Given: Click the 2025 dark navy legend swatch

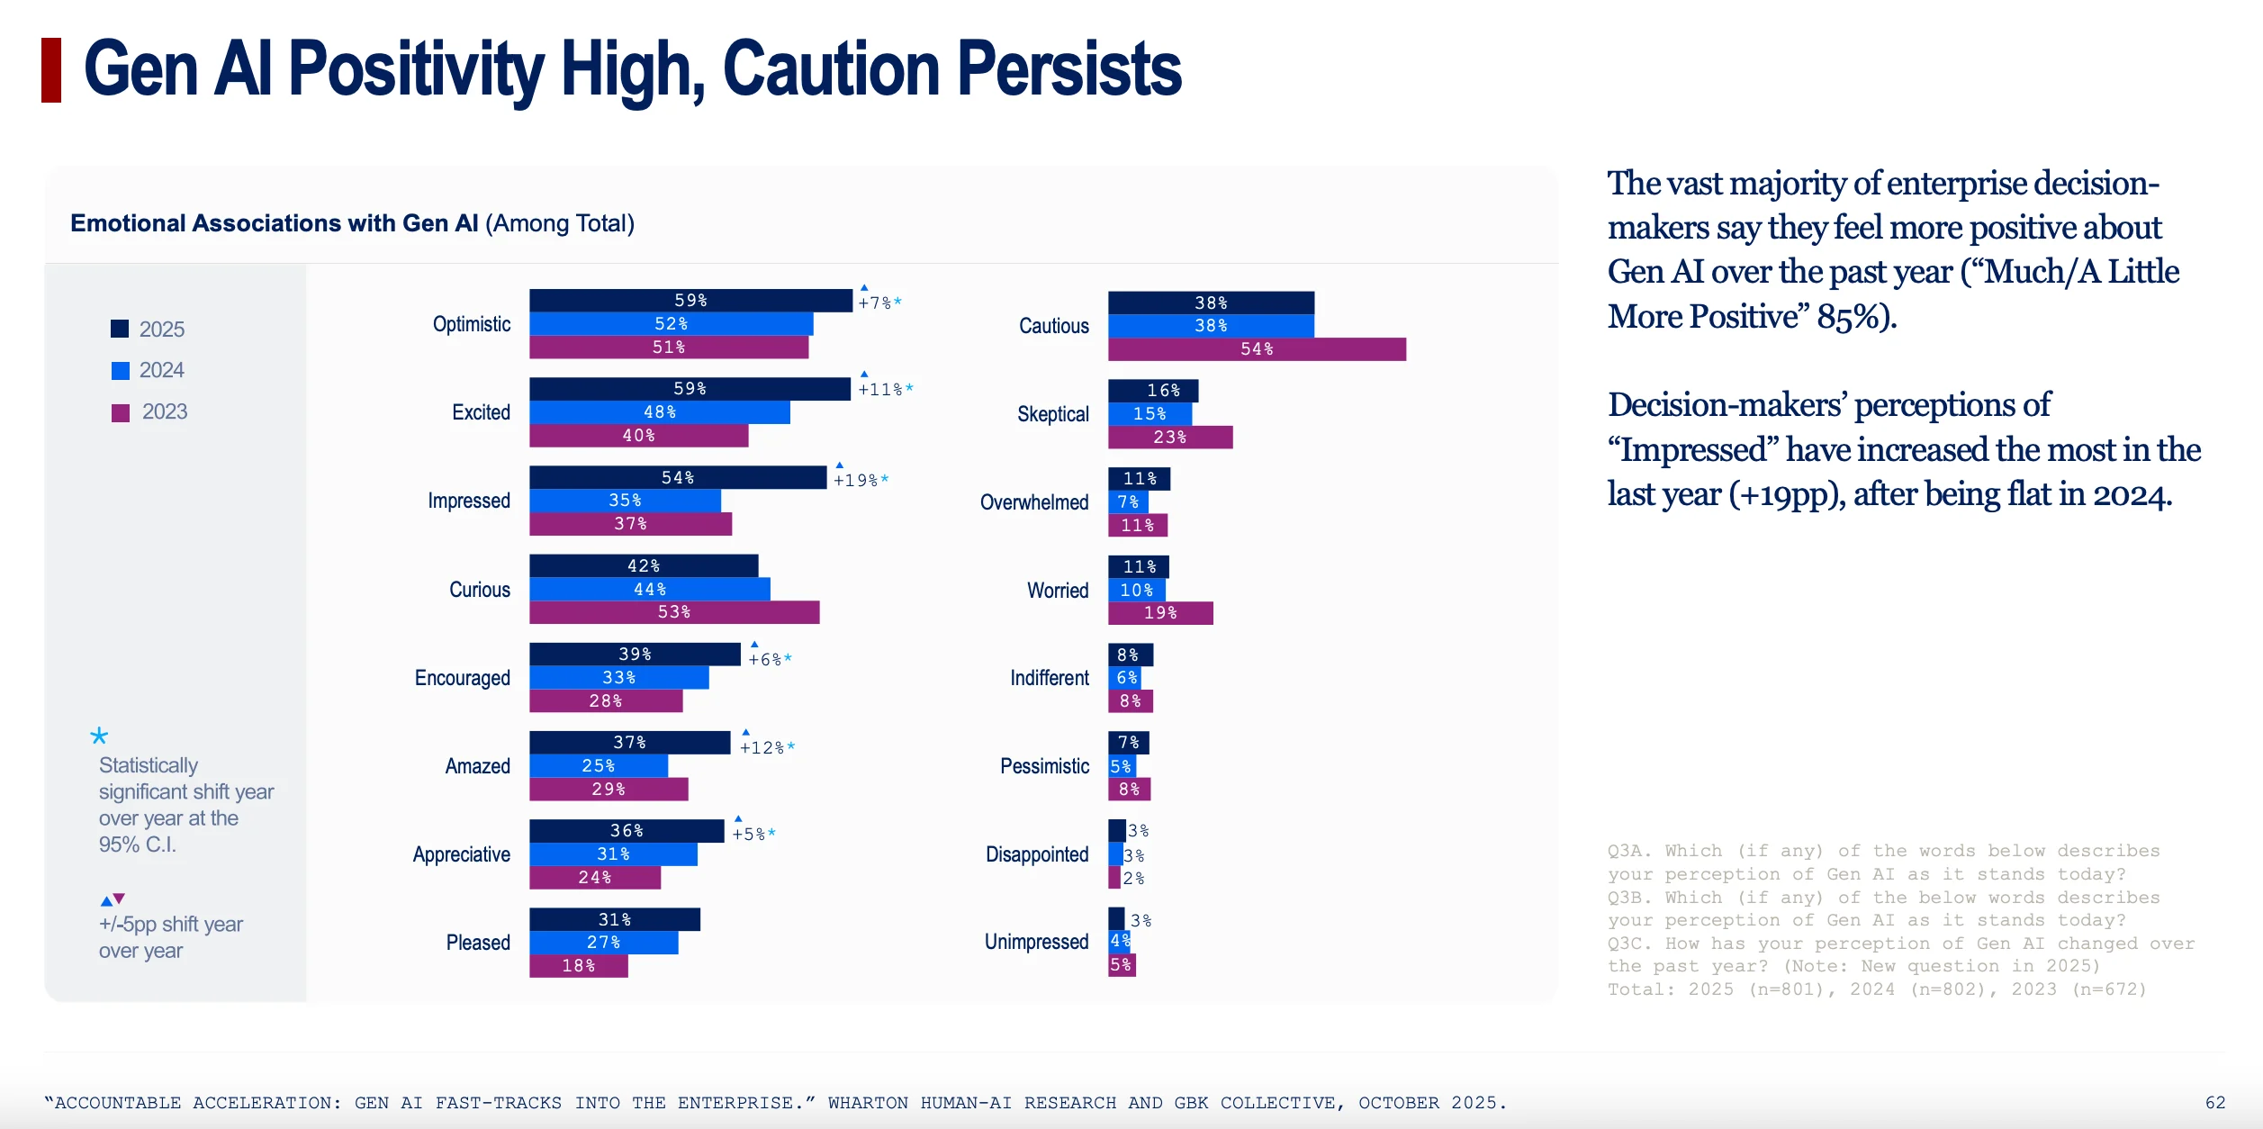Looking at the screenshot, I should pos(120,329).
